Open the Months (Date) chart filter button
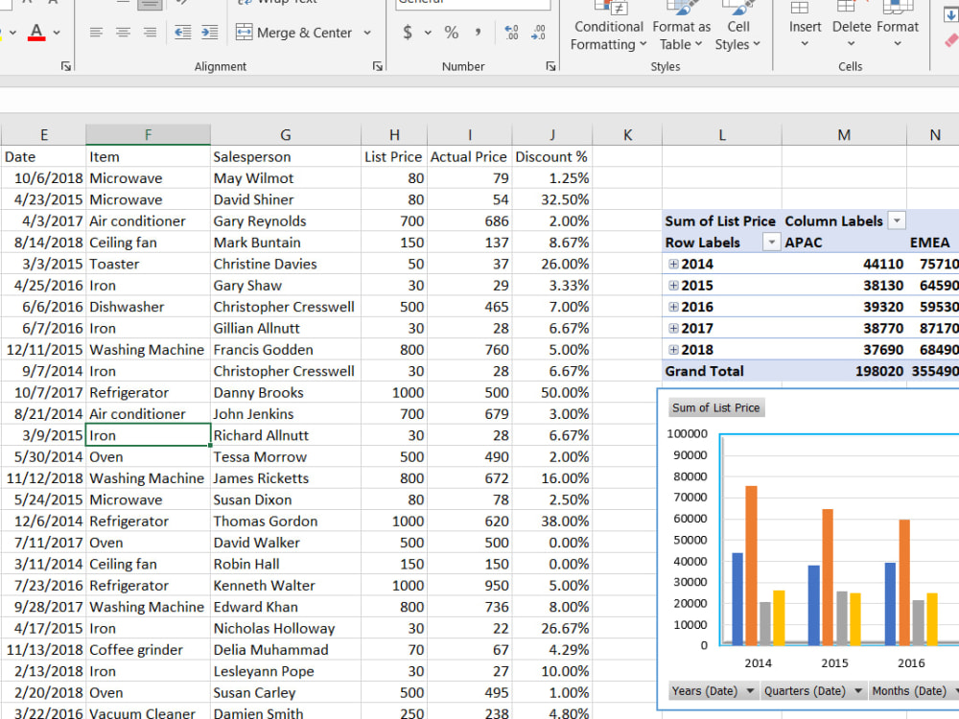Image resolution: width=959 pixels, height=719 pixels. point(915,691)
